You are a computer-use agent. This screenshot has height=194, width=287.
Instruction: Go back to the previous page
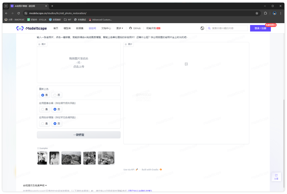(x=6, y=13)
